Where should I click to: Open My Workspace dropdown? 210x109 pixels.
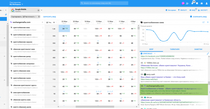pos(16,4)
